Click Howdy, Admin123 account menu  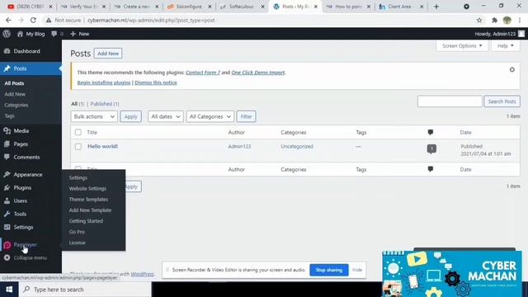[x=499, y=34]
